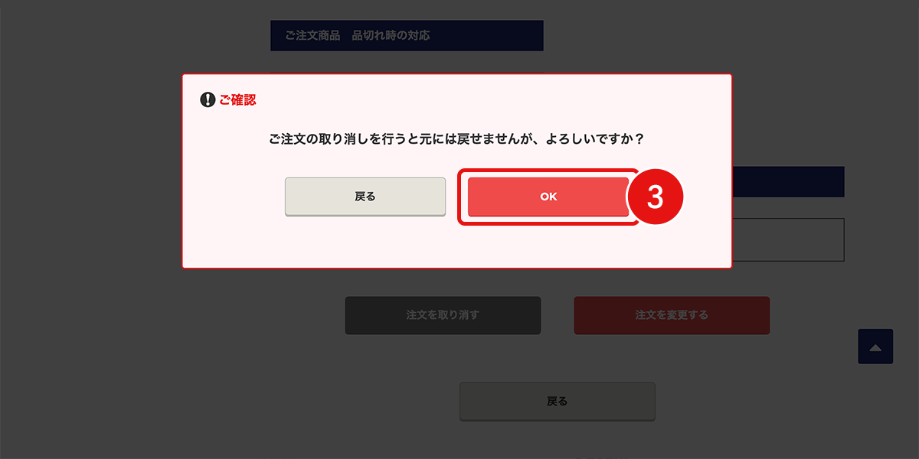
Task: Click the outlined white box behind the dialog
Action: [788, 239]
